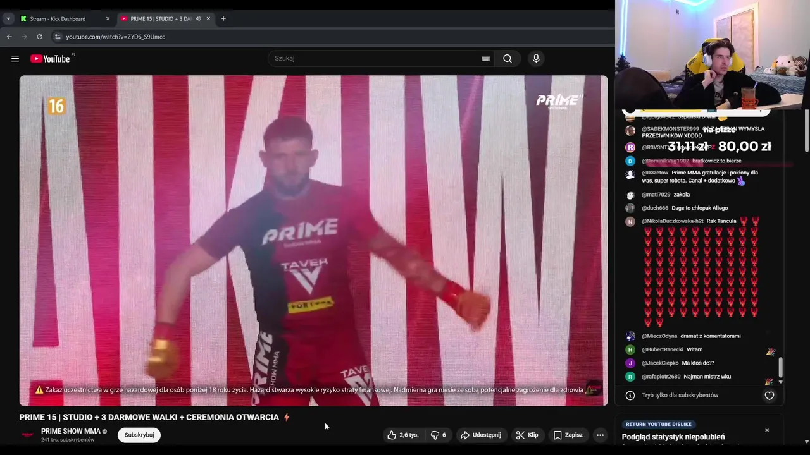The height and width of the screenshot is (455, 810).
Task: Go to the YouTube home logo
Action: (x=50, y=58)
